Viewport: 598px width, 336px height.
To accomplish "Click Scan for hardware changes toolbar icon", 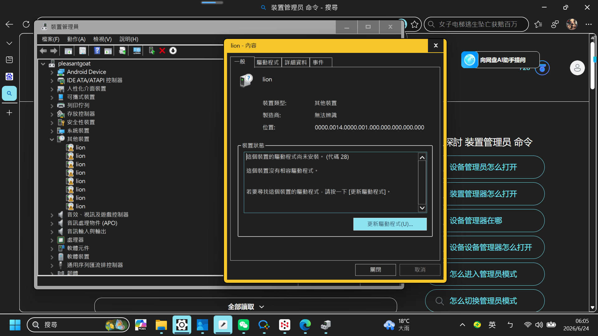I will pyautogui.click(x=137, y=51).
